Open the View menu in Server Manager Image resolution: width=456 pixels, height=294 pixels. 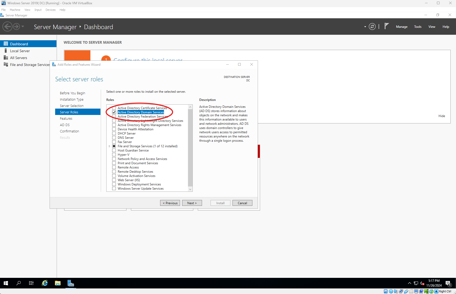(x=432, y=27)
